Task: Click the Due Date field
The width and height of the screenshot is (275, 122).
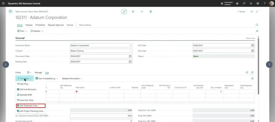Action: 224,51
